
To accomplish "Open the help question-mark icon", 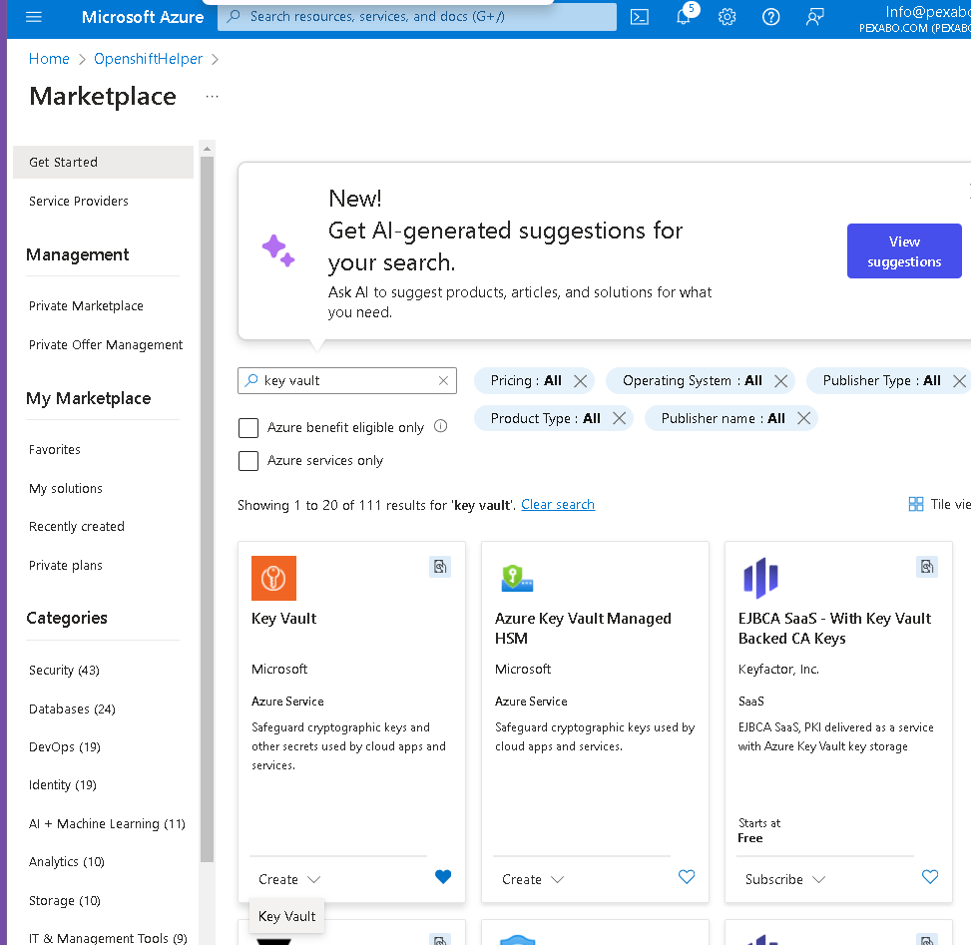I will click(x=770, y=17).
